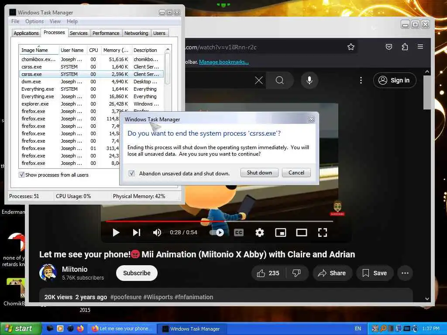Select Windows Task Manager taskbar button
This screenshot has width=447, height=335.
[193, 328]
